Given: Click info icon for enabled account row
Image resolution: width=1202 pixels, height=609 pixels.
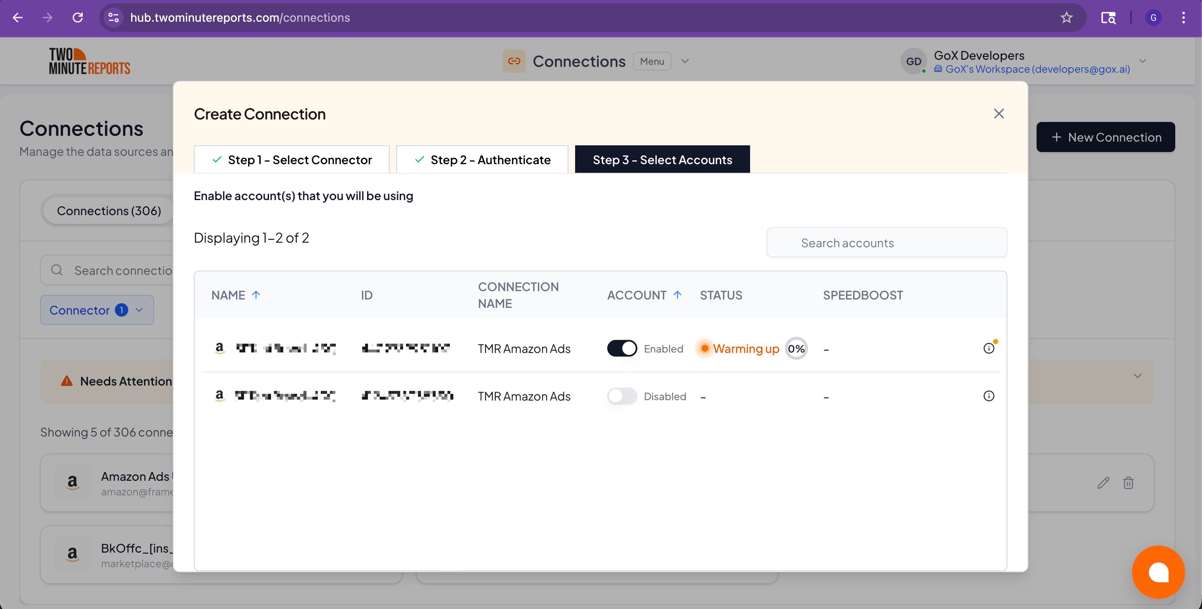Looking at the screenshot, I should pos(988,348).
